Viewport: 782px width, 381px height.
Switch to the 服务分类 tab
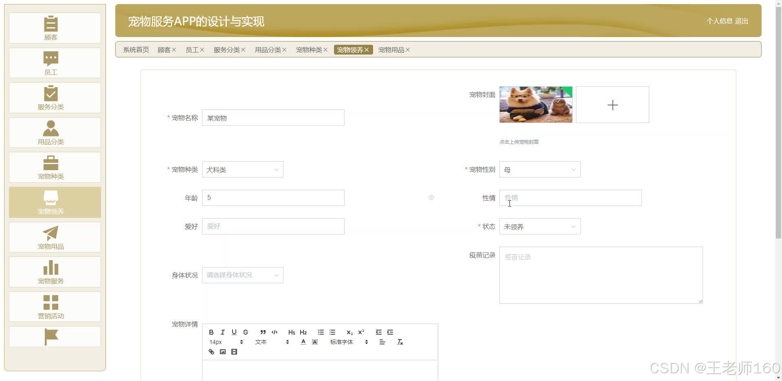226,50
